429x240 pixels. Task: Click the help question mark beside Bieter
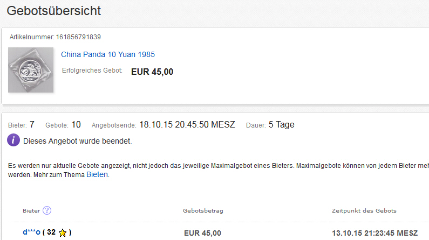47,210
